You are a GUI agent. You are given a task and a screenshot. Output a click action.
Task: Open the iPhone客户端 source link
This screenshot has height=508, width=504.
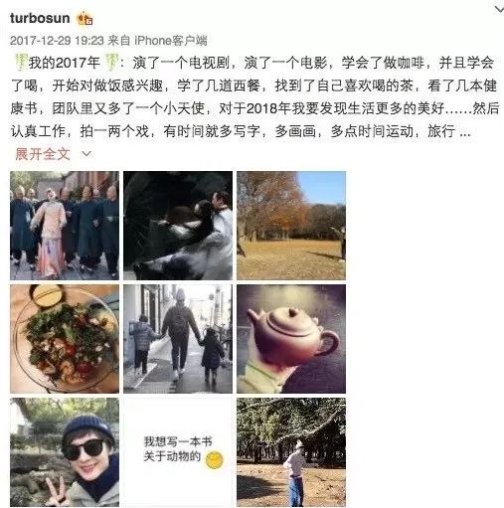(x=171, y=41)
